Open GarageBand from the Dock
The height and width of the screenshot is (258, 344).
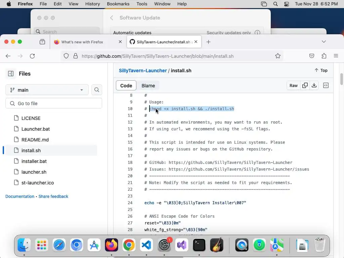point(217,245)
